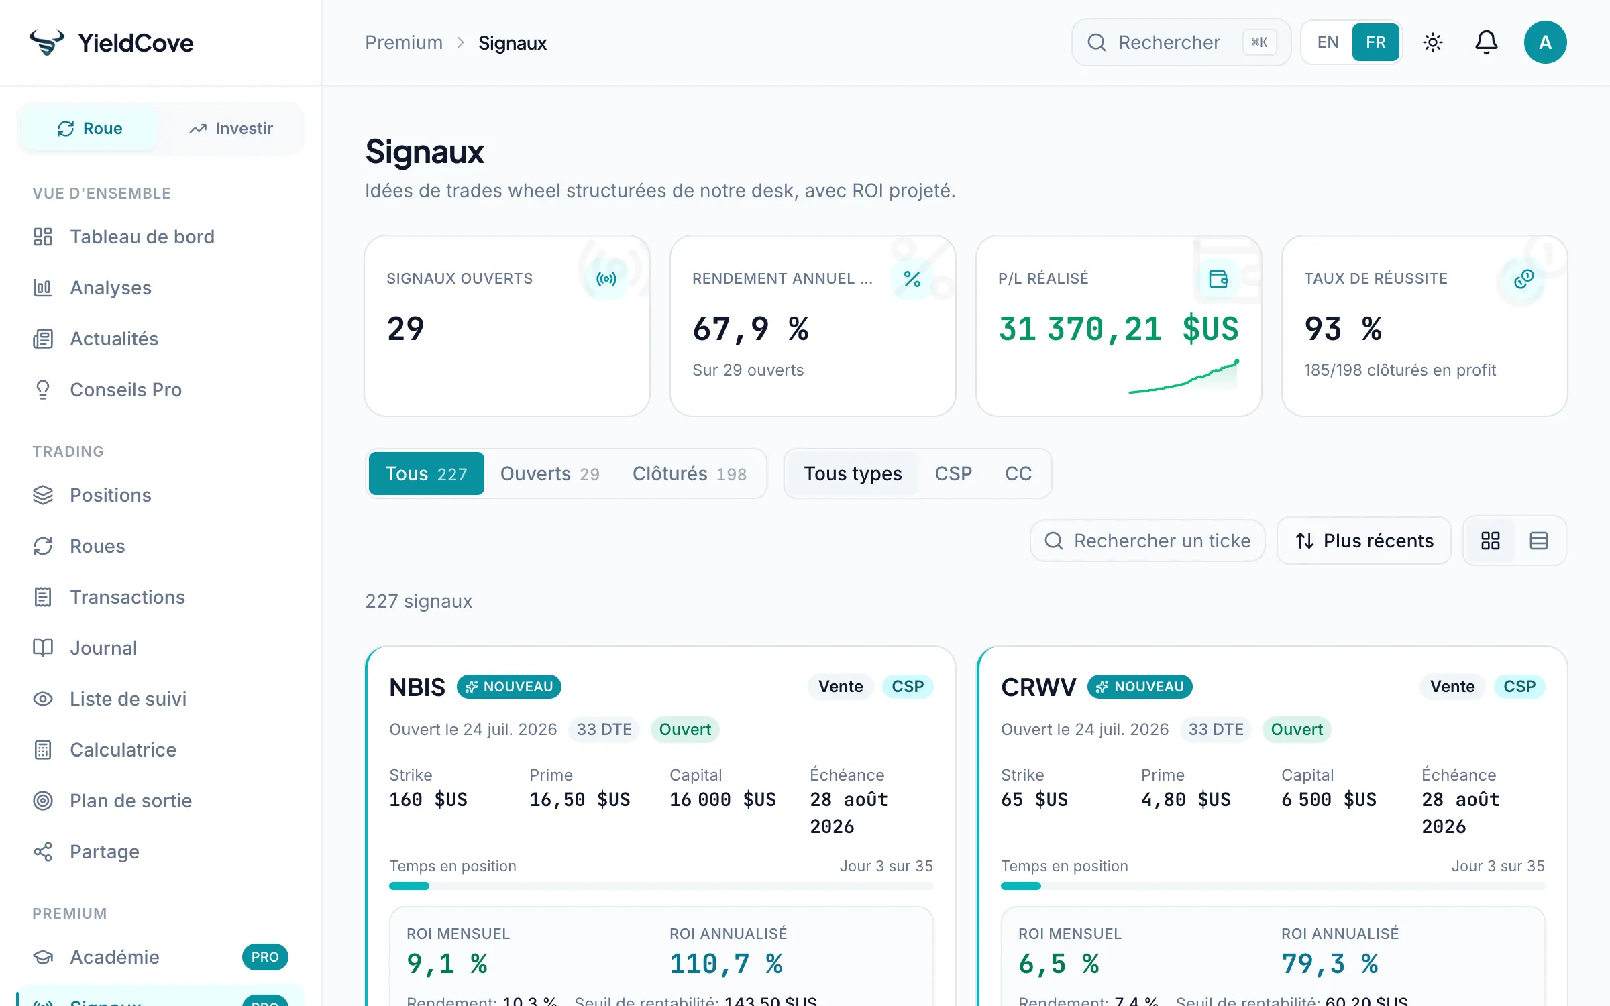Click the NOUVEAU badge on CRWV card
The image size is (1610, 1006).
pos(1140,687)
